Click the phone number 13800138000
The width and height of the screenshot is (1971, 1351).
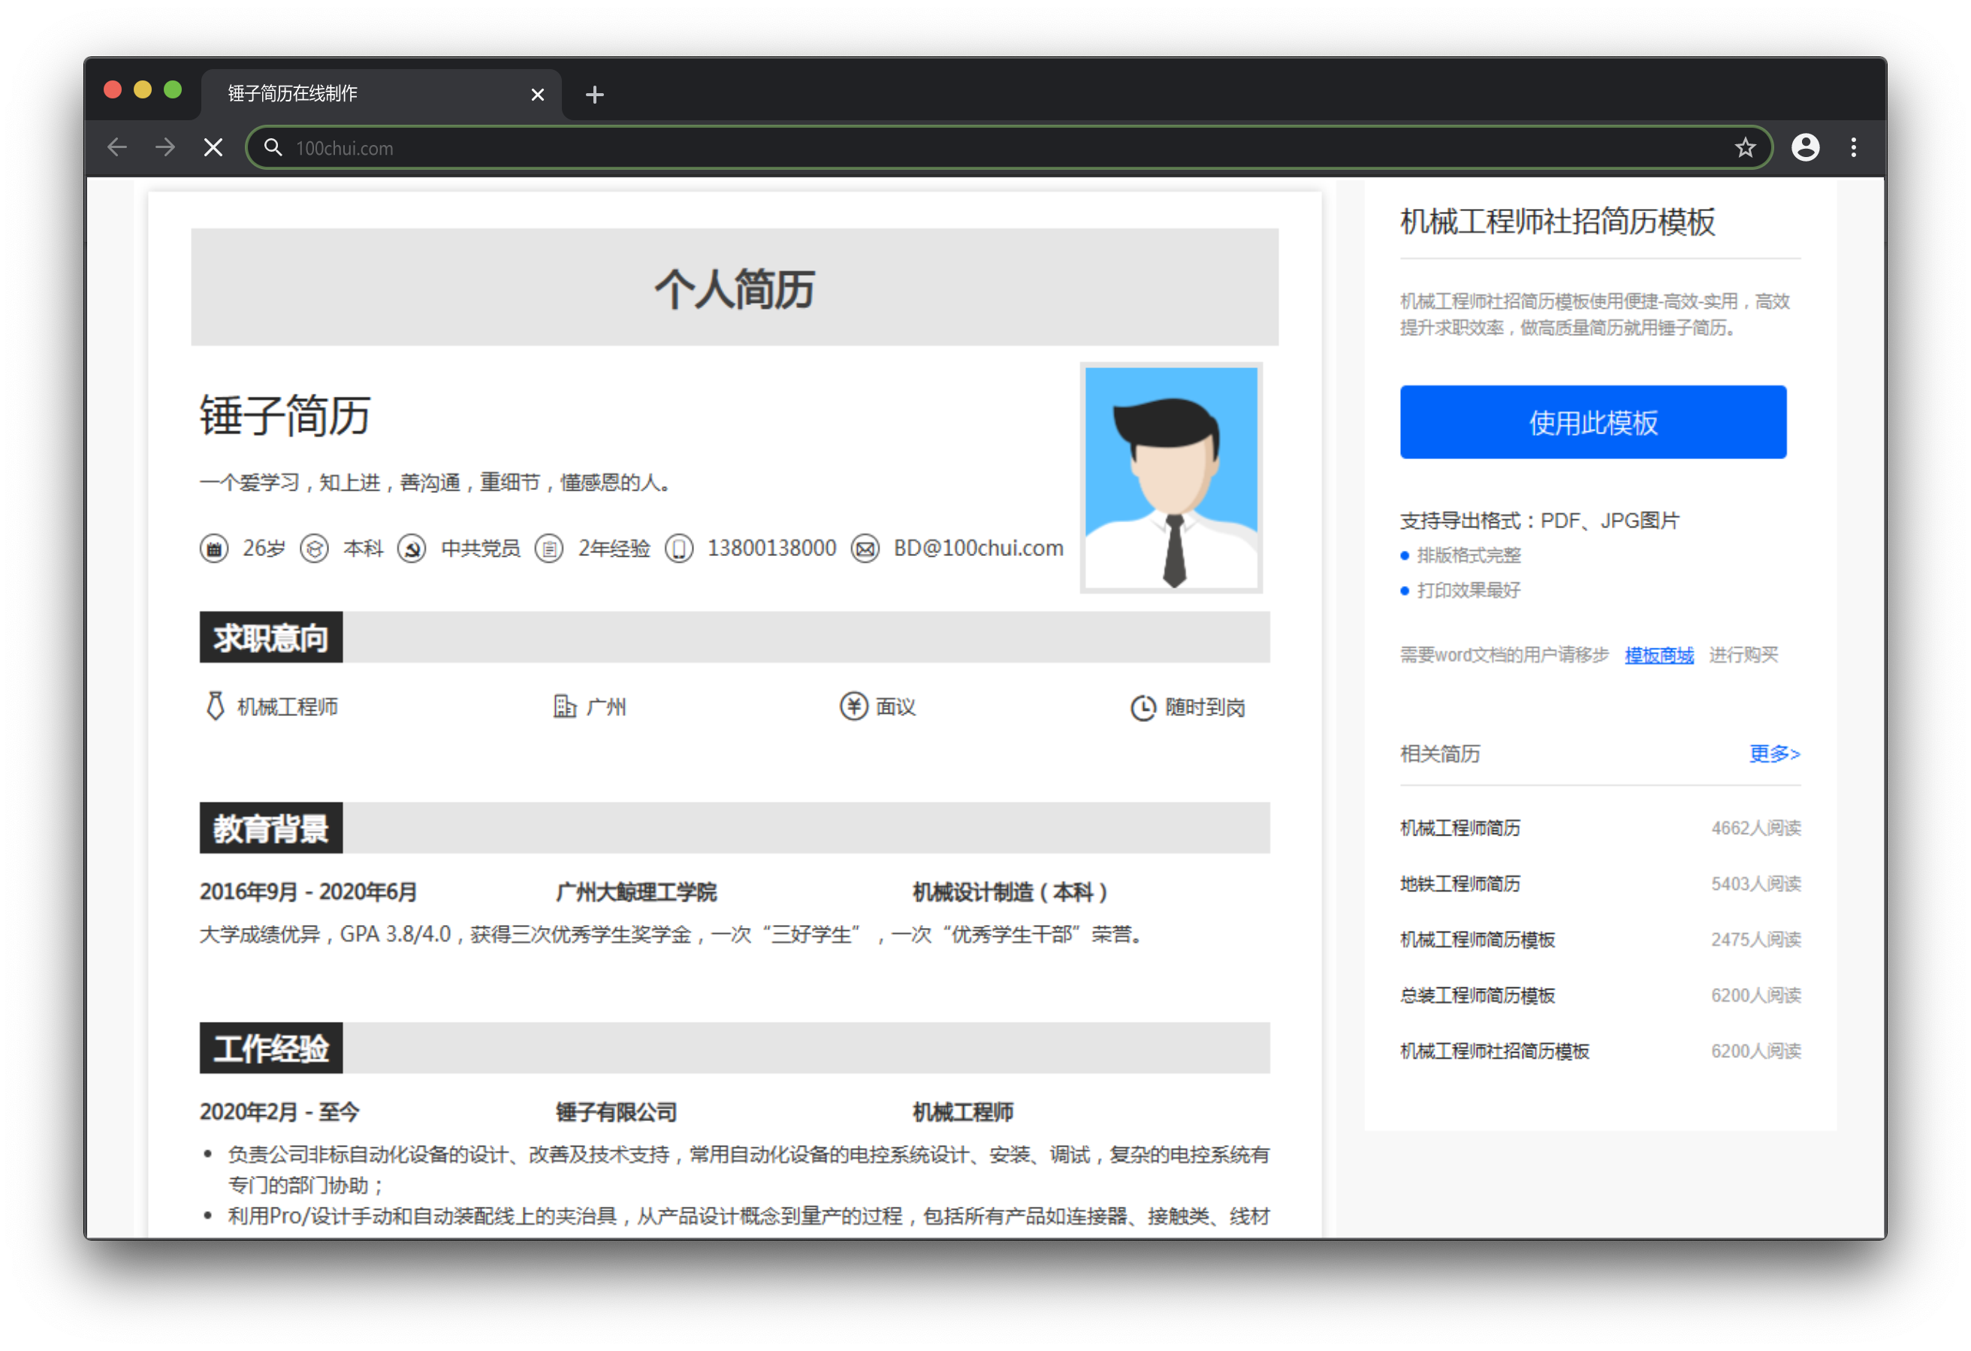(x=771, y=549)
